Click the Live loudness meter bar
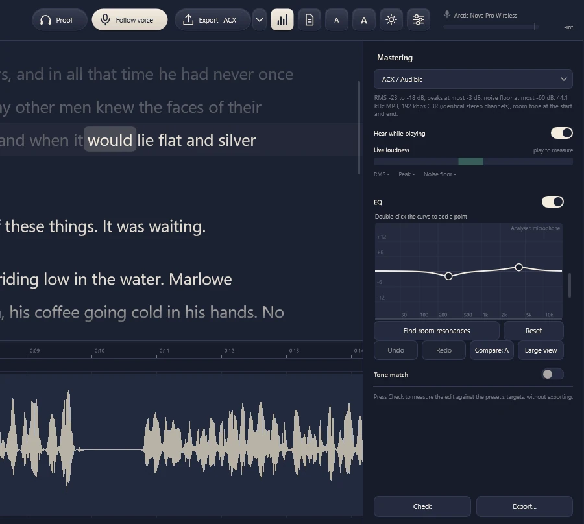The height and width of the screenshot is (524, 584). (x=473, y=161)
